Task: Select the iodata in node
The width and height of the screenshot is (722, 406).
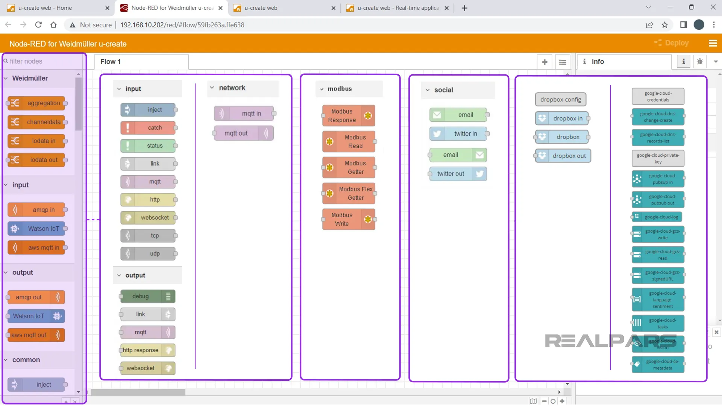Action: click(36, 141)
